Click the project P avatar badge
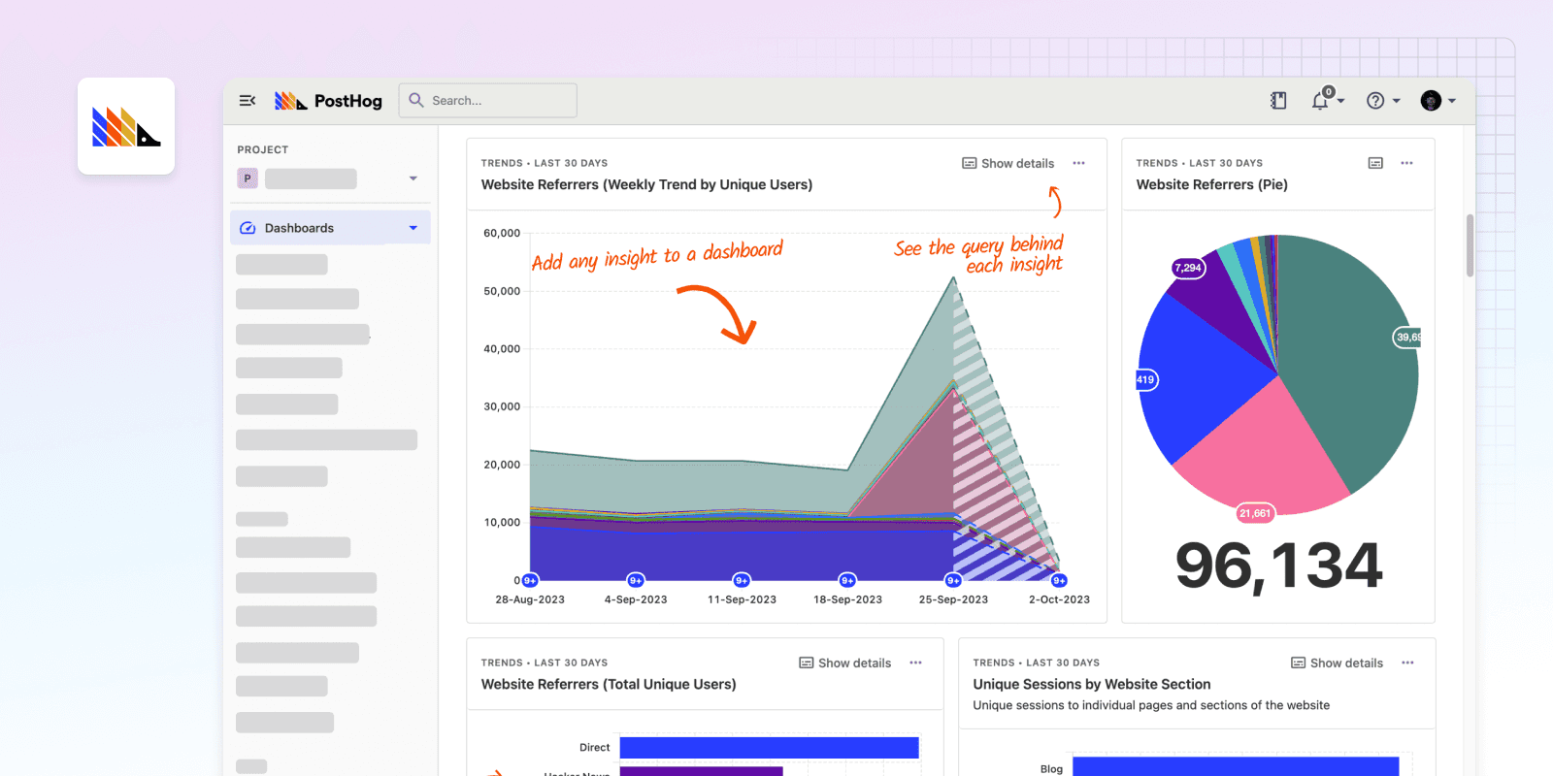 tap(248, 178)
